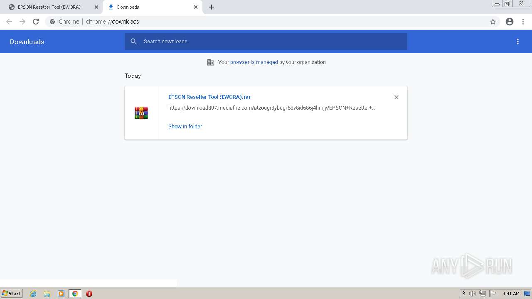Open the volume speaker tray icon
This screenshot has height=299, width=532.
pyautogui.click(x=472, y=294)
